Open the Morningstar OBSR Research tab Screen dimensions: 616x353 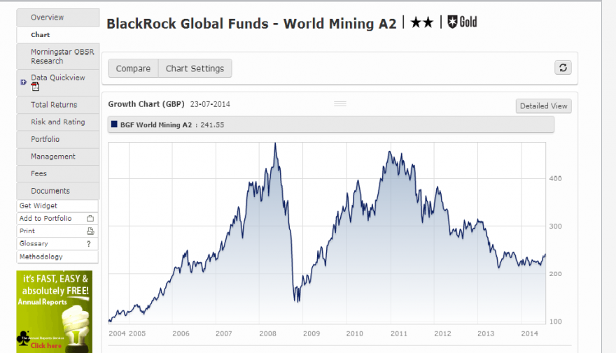pyautogui.click(x=57, y=56)
